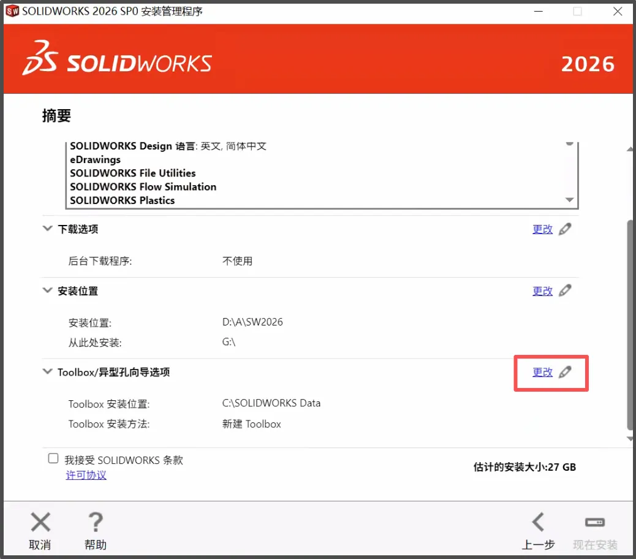This screenshot has height=559, width=636.
Task: Click the C:\SOLIDWORKS Data path
Action: pos(271,403)
